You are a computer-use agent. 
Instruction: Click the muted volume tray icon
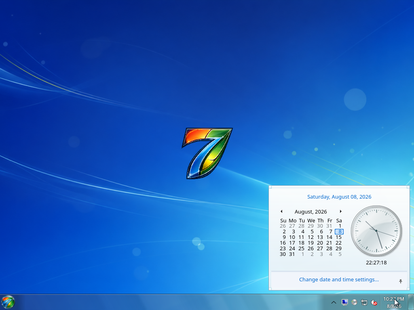[x=374, y=302]
